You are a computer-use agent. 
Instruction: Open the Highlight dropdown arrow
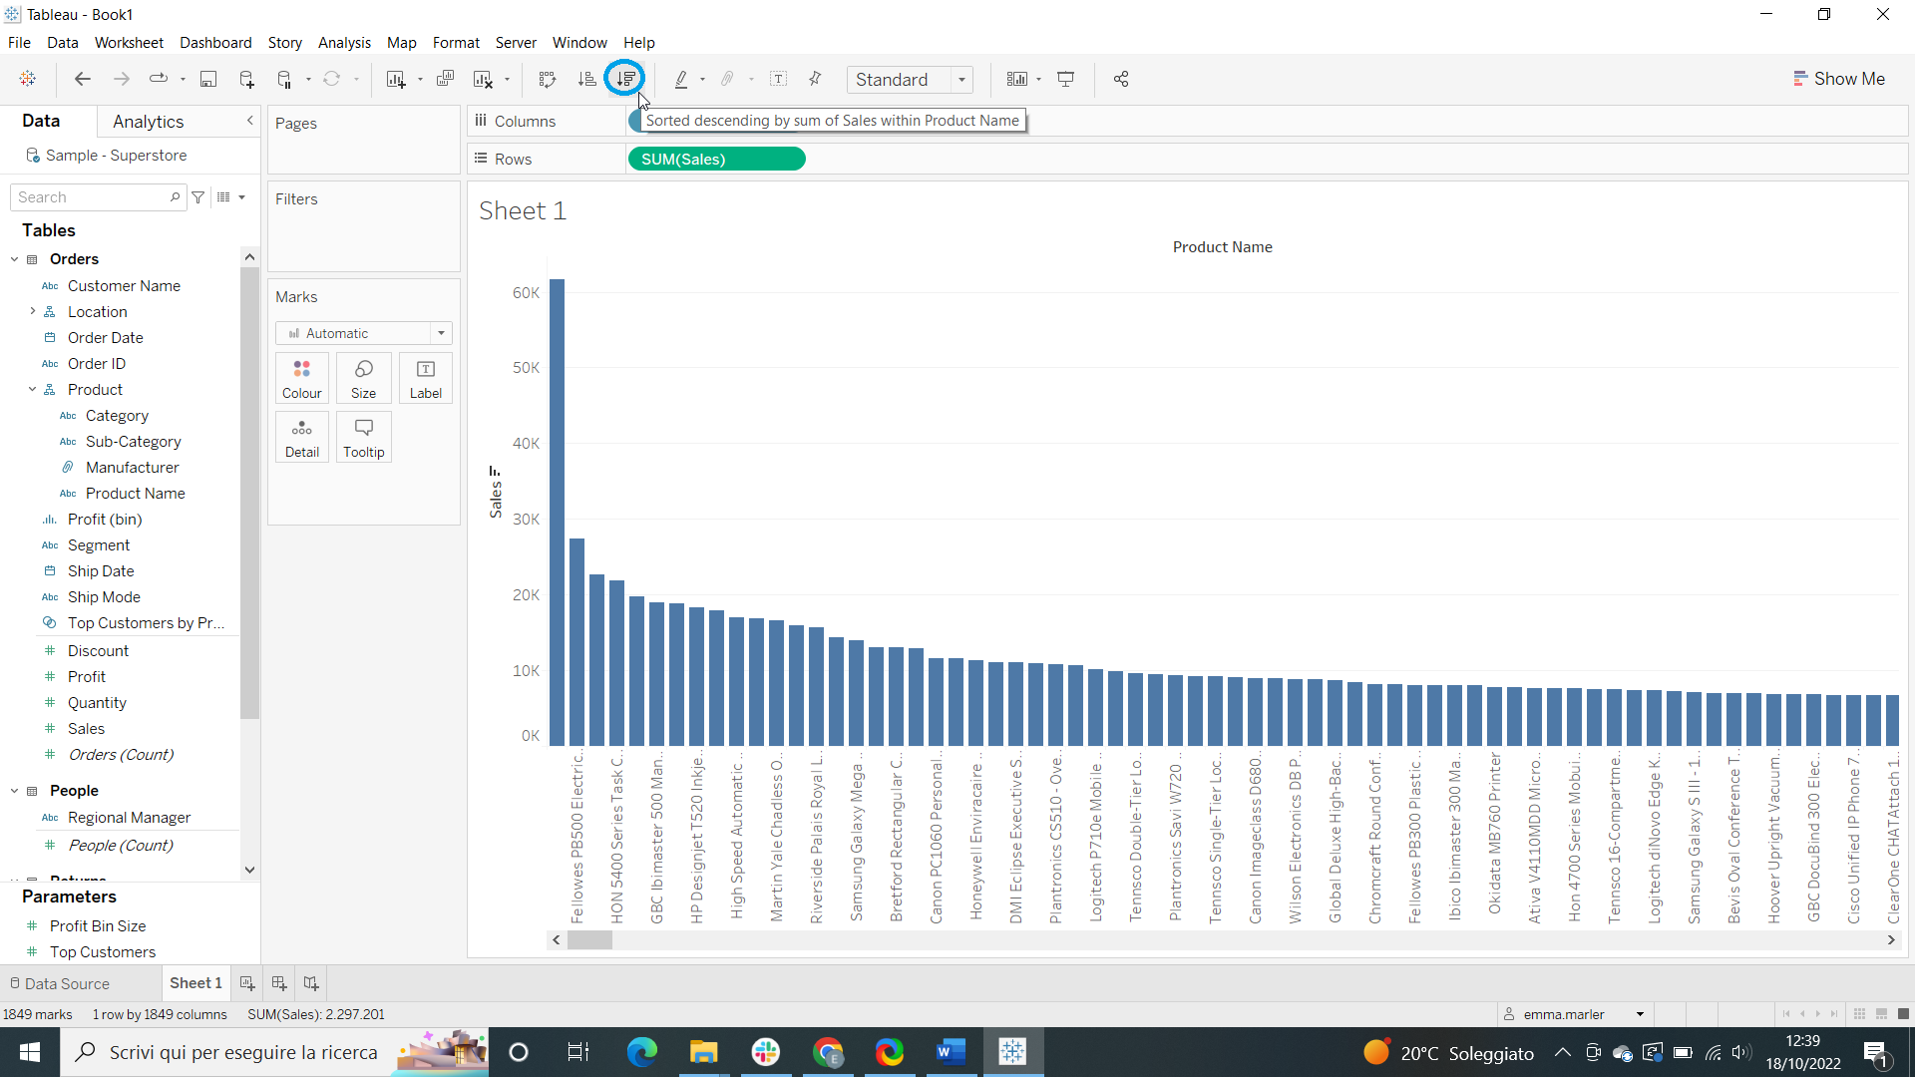(x=703, y=80)
